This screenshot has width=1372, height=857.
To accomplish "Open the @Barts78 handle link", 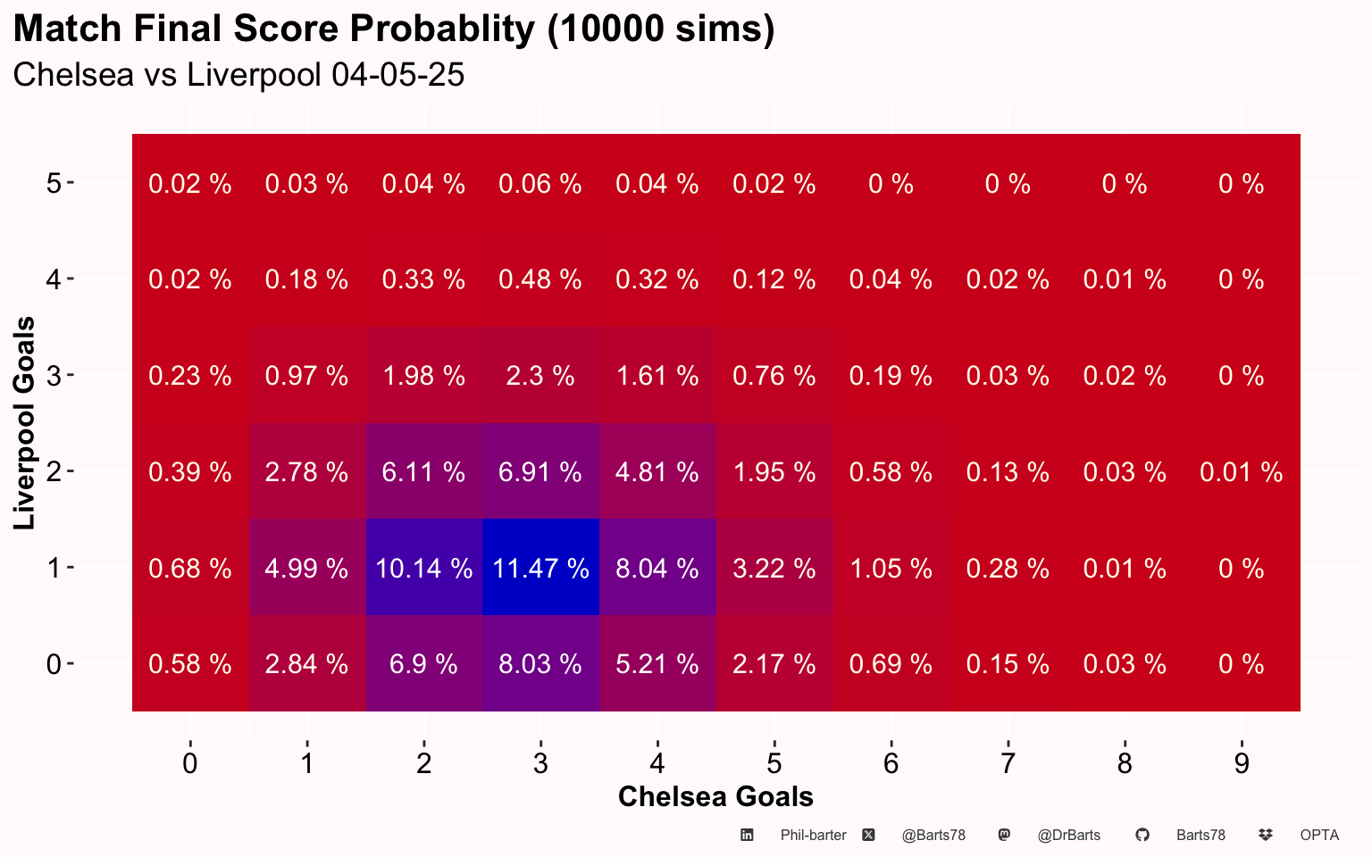I will (x=933, y=836).
